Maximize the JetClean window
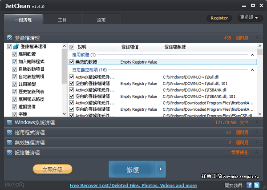Image resolution: width=267 pixels, height=190 pixels. tap(253, 6)
